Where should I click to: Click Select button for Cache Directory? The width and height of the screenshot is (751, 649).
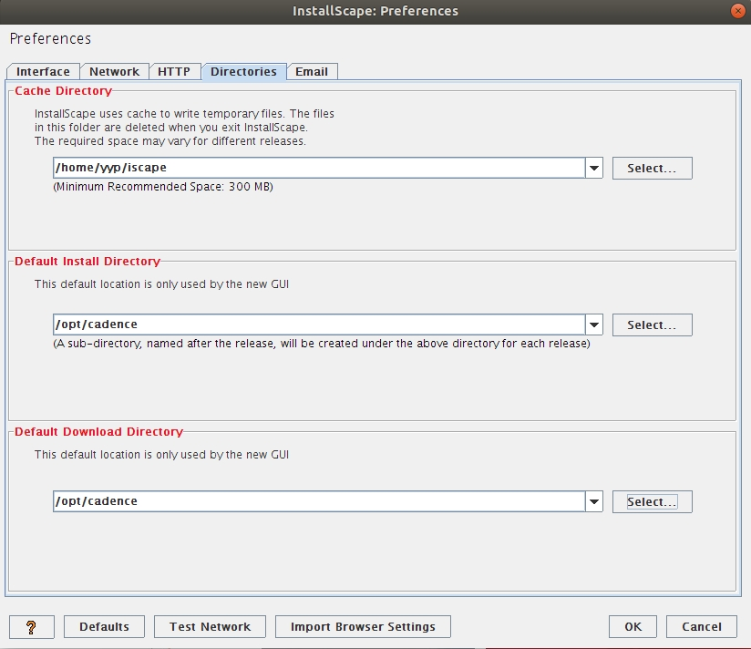pos(652,168)
